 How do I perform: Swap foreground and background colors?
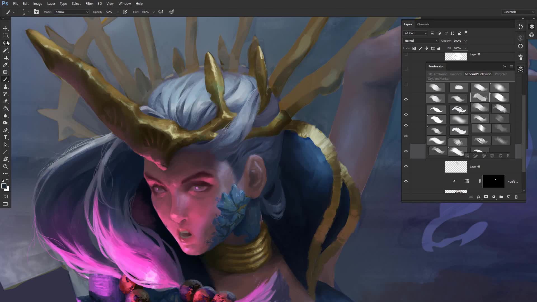(8, 180)
